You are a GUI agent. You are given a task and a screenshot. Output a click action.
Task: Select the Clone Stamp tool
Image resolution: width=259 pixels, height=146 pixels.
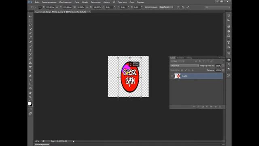[30, 50]
